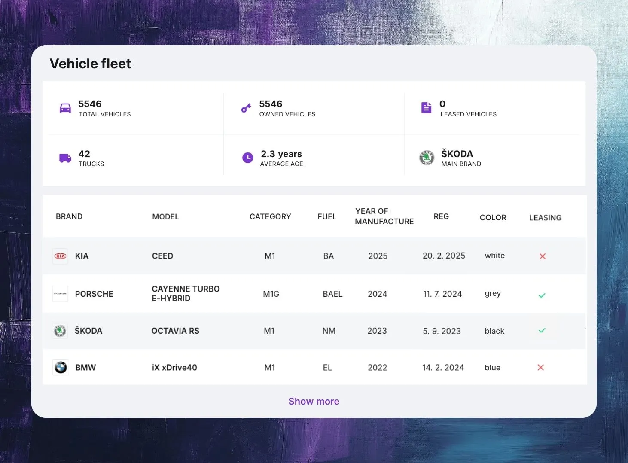Sort by the MODEL column header

tap(165, 217)
